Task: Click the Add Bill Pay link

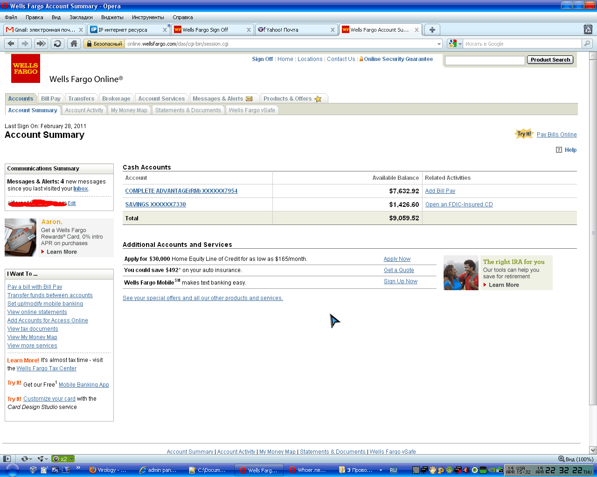Action: pyautogui.click(x=440, y=191)
